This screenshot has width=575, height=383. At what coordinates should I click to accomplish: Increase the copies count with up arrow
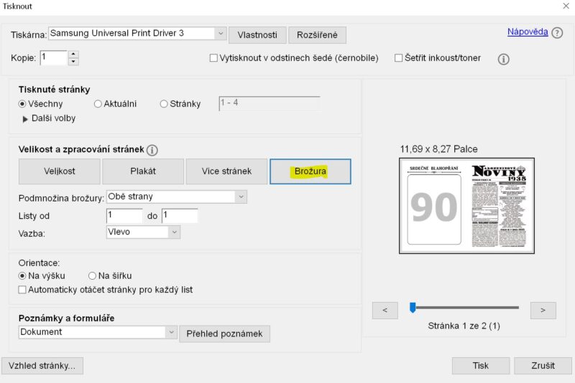(73, 54)
